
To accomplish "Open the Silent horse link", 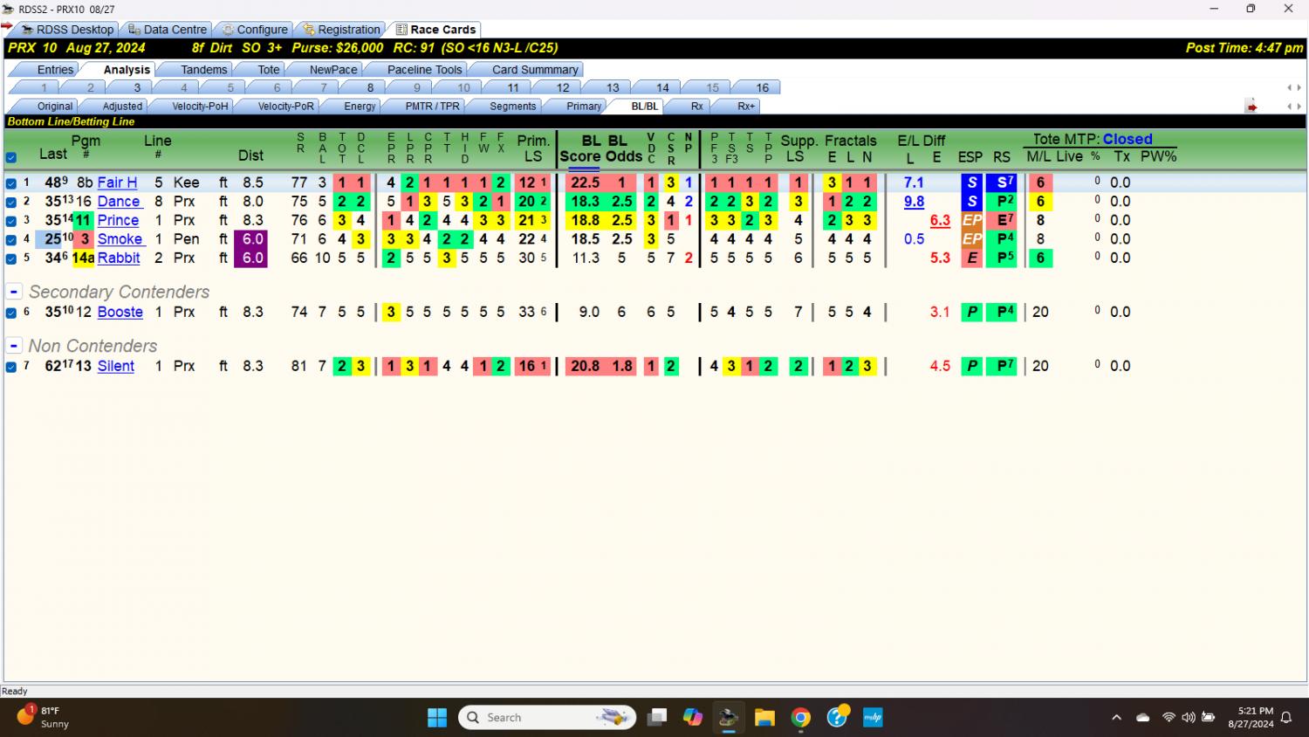I will (x=115, y=366).
